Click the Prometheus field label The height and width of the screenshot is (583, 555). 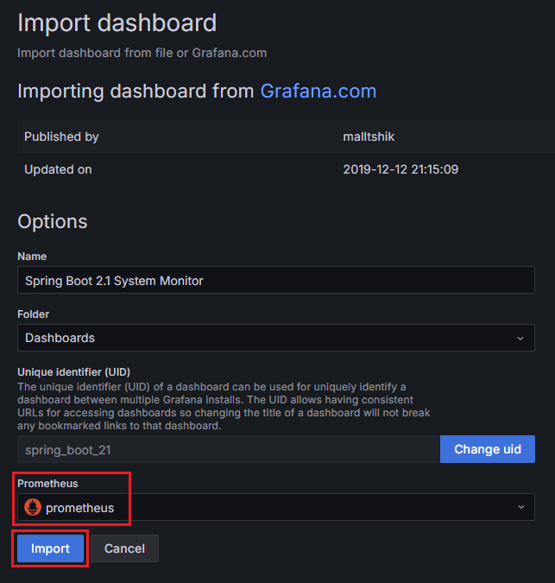click(x=47, y=484)
